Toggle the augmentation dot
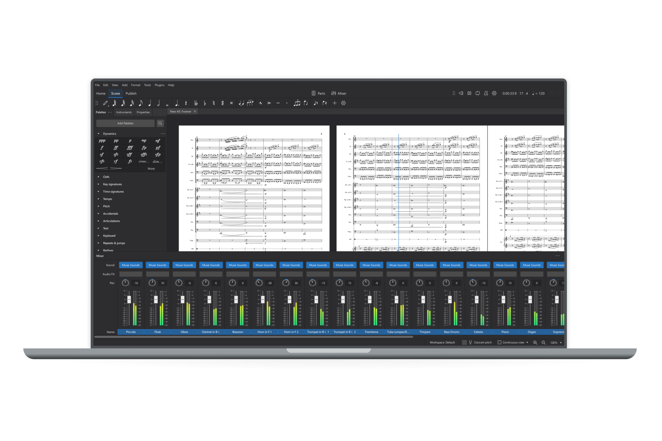Viewport: 662px width, 441px height. 177,103
